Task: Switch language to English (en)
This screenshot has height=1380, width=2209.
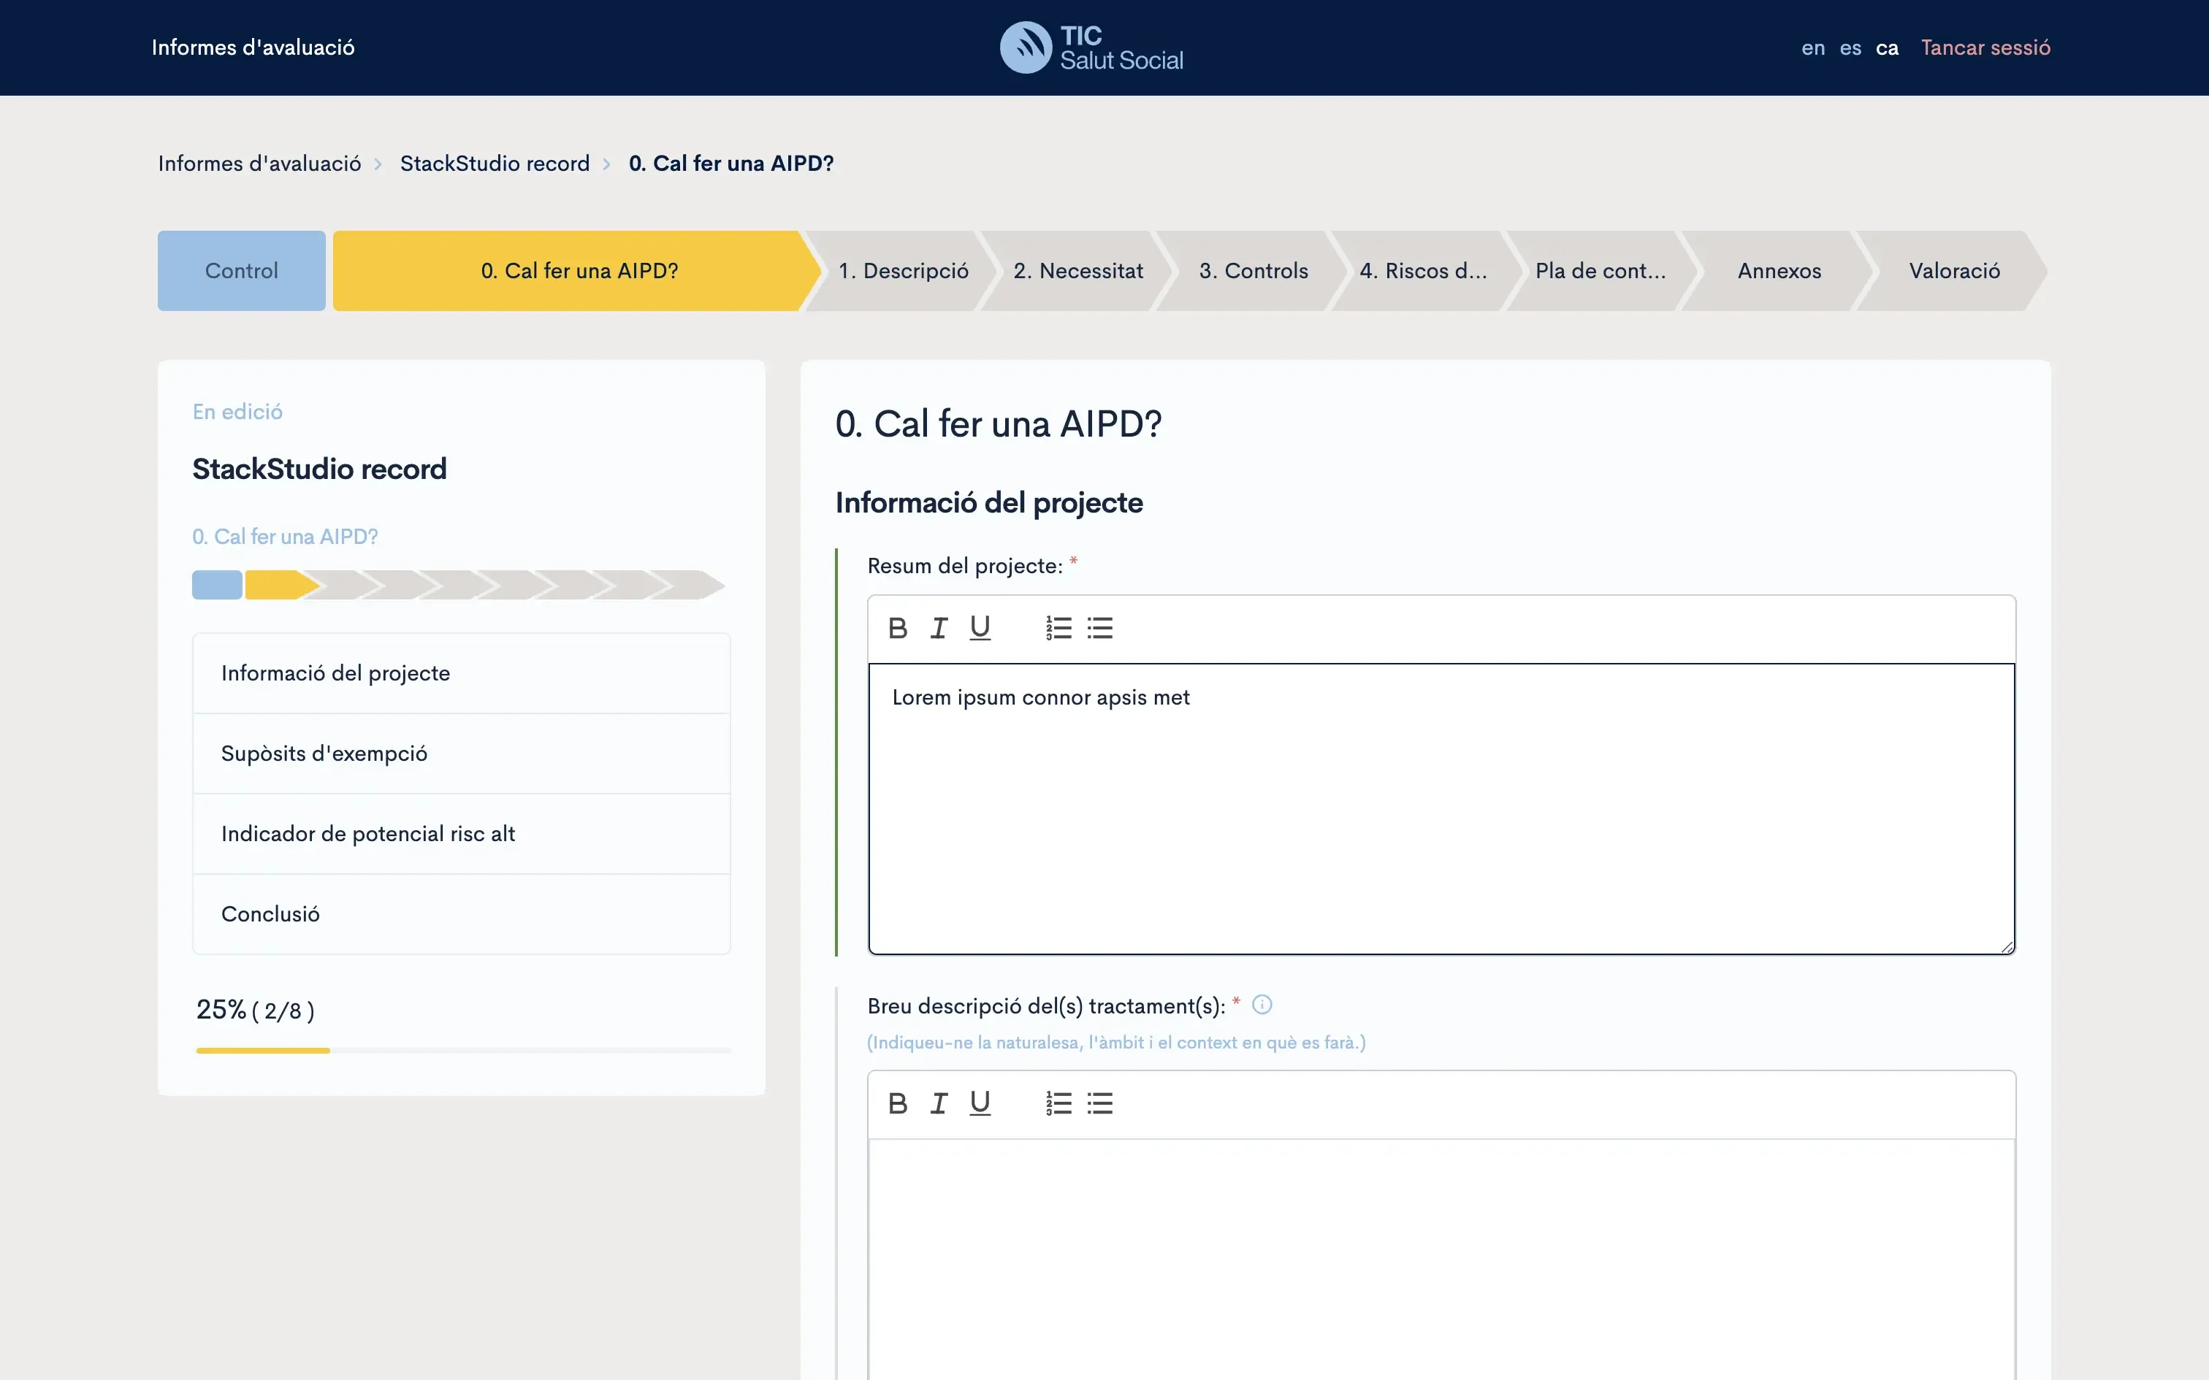Action: coord(1813,47)
